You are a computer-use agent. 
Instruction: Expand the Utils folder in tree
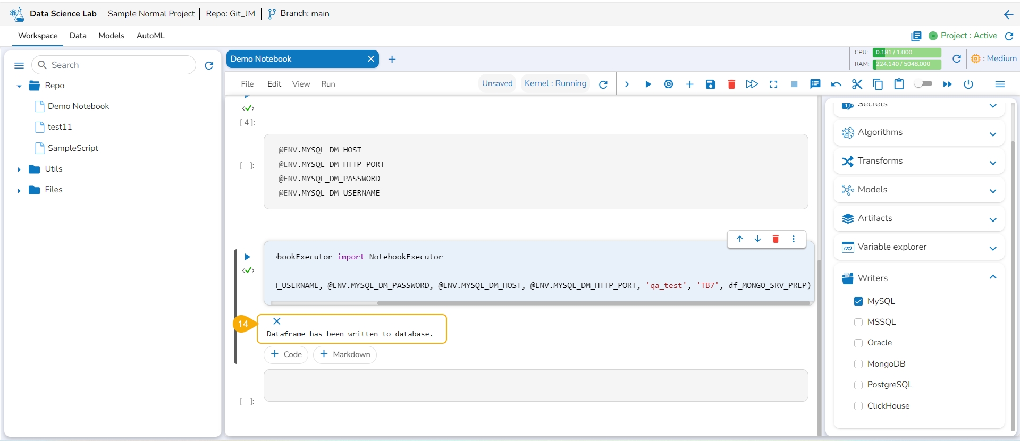tap(19, 169)
